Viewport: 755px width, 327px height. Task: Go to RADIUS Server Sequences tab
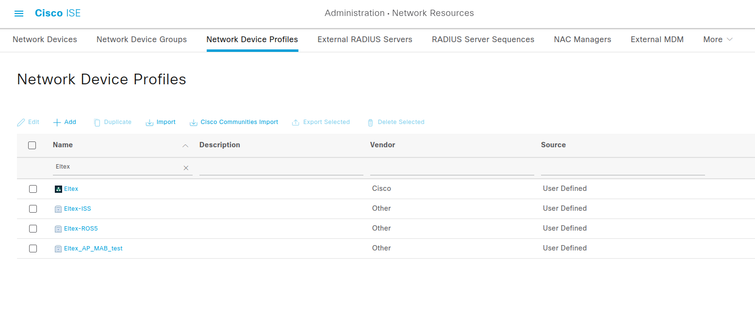[483, 40]
